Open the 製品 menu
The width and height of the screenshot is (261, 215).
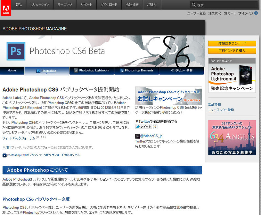(19, 5)
